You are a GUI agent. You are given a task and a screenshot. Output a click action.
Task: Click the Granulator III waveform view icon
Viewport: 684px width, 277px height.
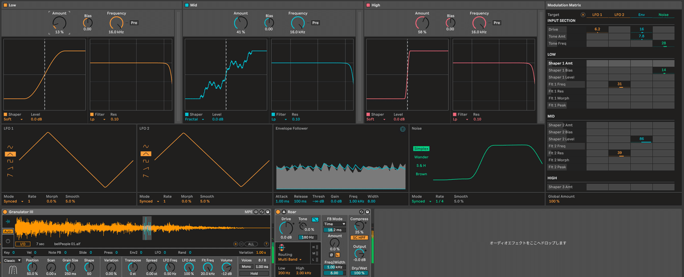8,221
